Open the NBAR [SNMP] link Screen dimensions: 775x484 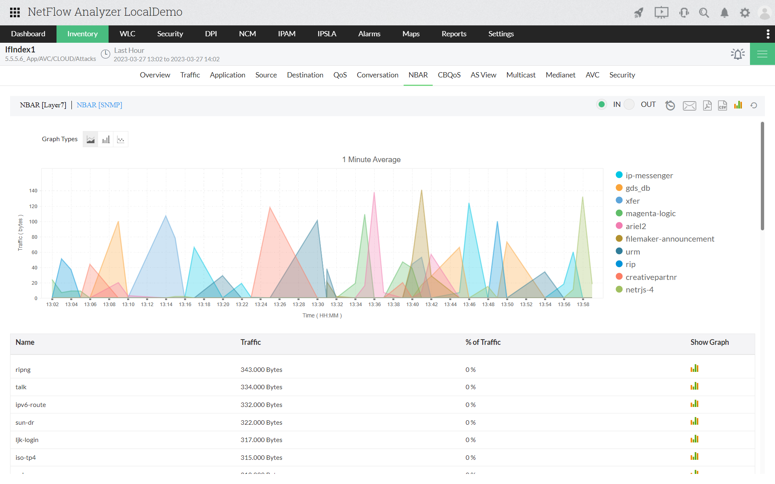tap(99, 105)
